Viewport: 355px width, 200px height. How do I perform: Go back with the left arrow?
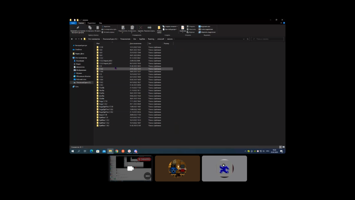click(x=72, y=39)
